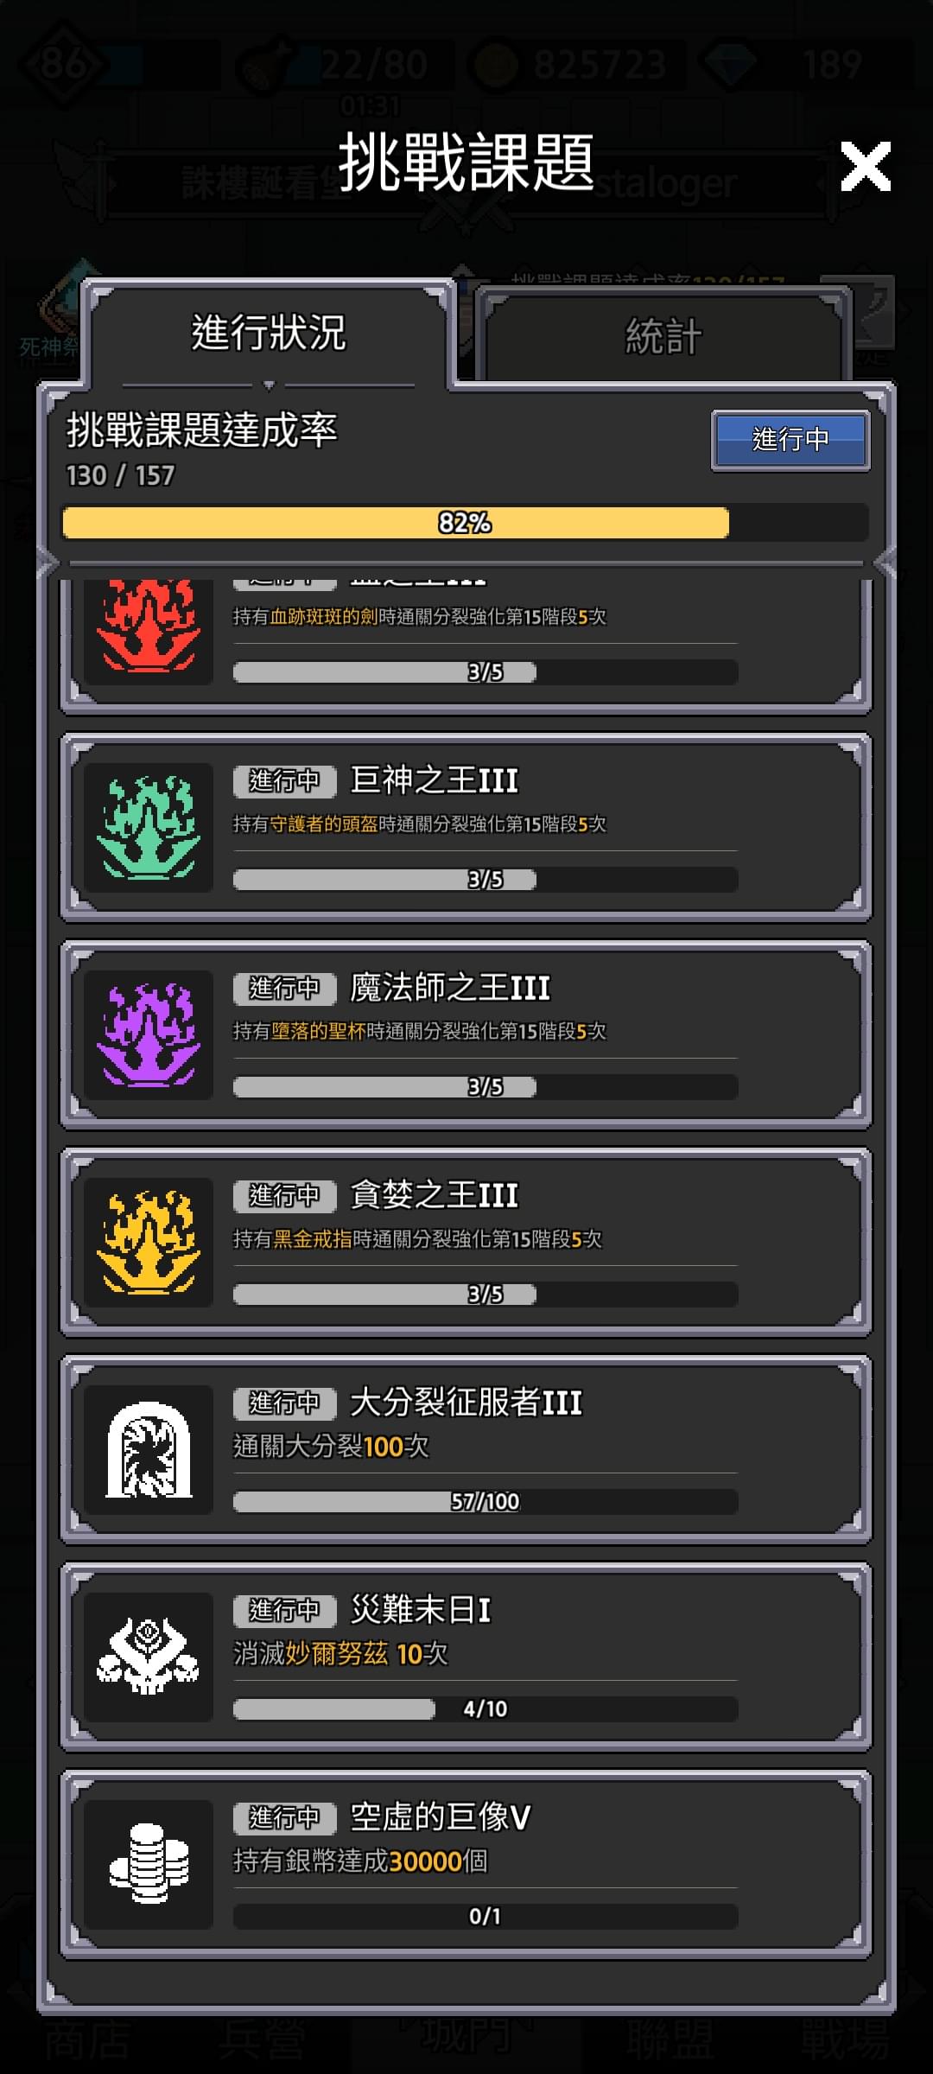Click the 57/100 progress bar
The height and width of the screenshot is (2074, 933).
pyautogui.click(x=486, y=1501)
